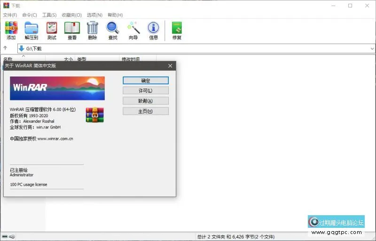Click the 解压到 (Extract To) icon
The width and height of the screenshot is (376, 241).
[x=31, y=29]
